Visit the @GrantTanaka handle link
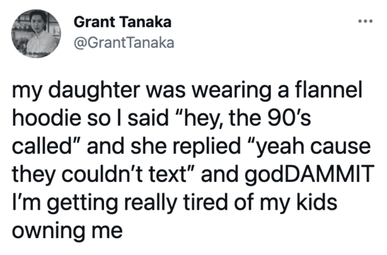 [x=124, y=43]
